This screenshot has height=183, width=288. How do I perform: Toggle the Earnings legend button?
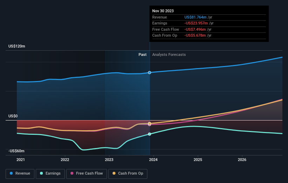coord(50,174)
